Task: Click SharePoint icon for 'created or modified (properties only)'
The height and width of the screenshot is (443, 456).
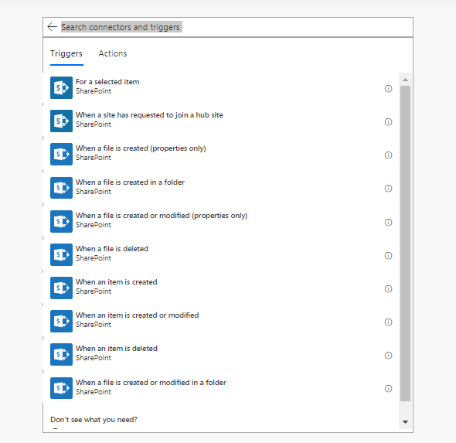Action: click(61, 221)
